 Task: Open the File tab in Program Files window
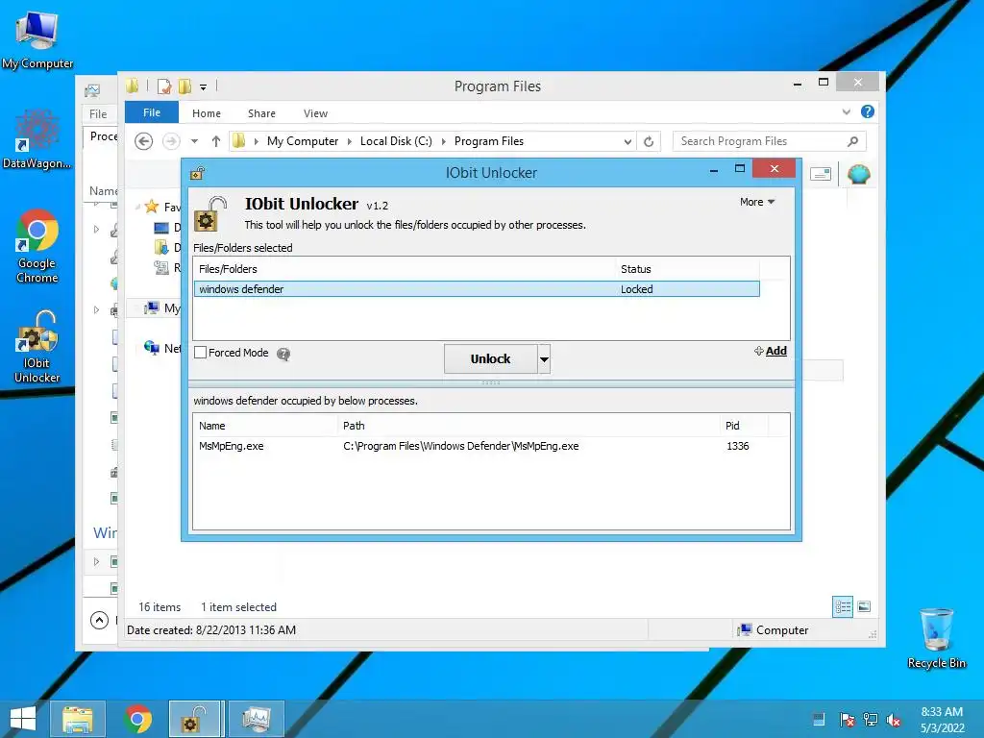(152, 113)
